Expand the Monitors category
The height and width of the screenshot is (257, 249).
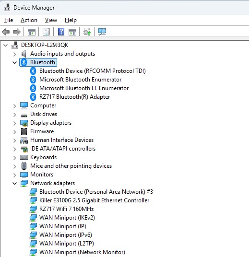click(x=15, y=175)
